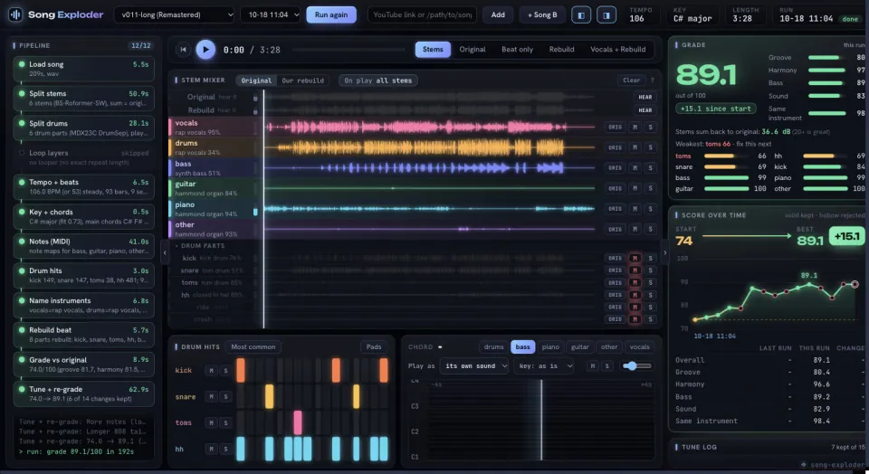Open the Split stems pipeline step
The image size is (869, 474).
click(83, 98)
